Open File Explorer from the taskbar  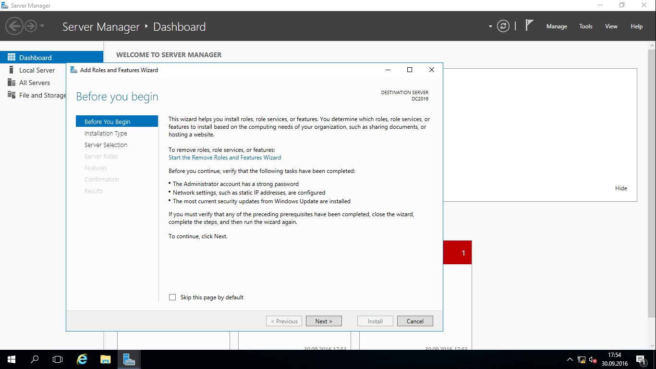click(x=106, y=359)
